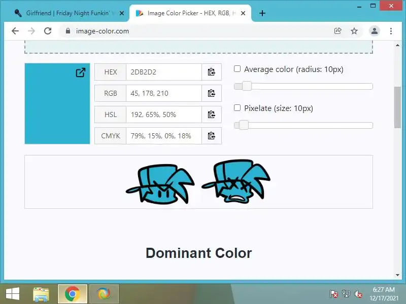The width and height of the screenshot is (406, 304).
Task: Reload the image-color.com page
Action: pyautogui.click(x=48, y=31)
